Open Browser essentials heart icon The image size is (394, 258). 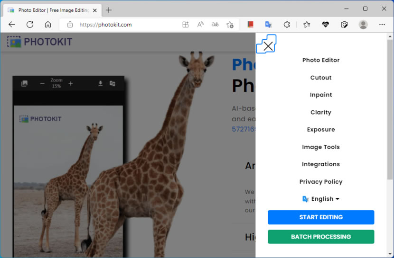tap(325, 24)
